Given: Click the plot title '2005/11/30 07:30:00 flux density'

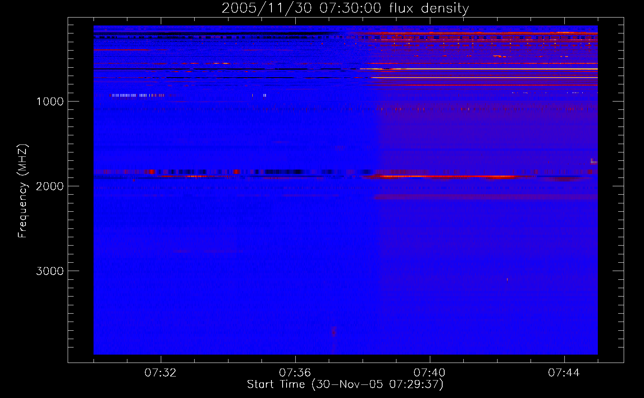Looking at the screenshot, I should [345, 8].
